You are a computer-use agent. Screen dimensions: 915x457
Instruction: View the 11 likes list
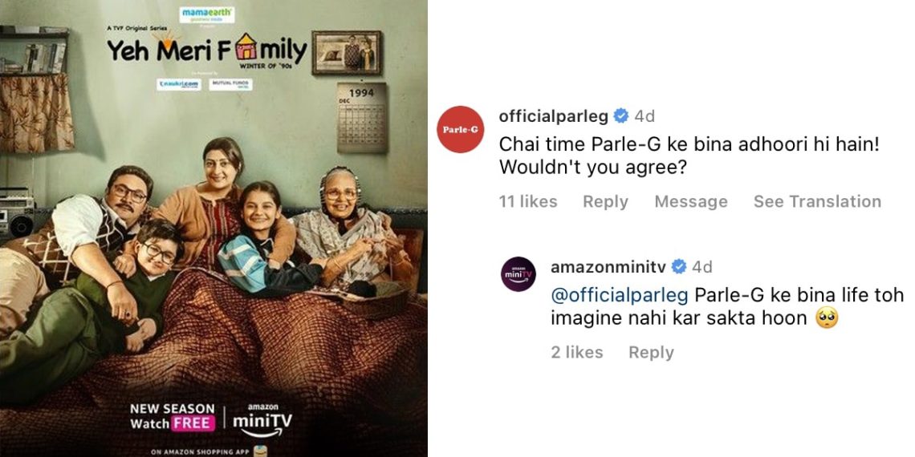click(x=528, y=202)
